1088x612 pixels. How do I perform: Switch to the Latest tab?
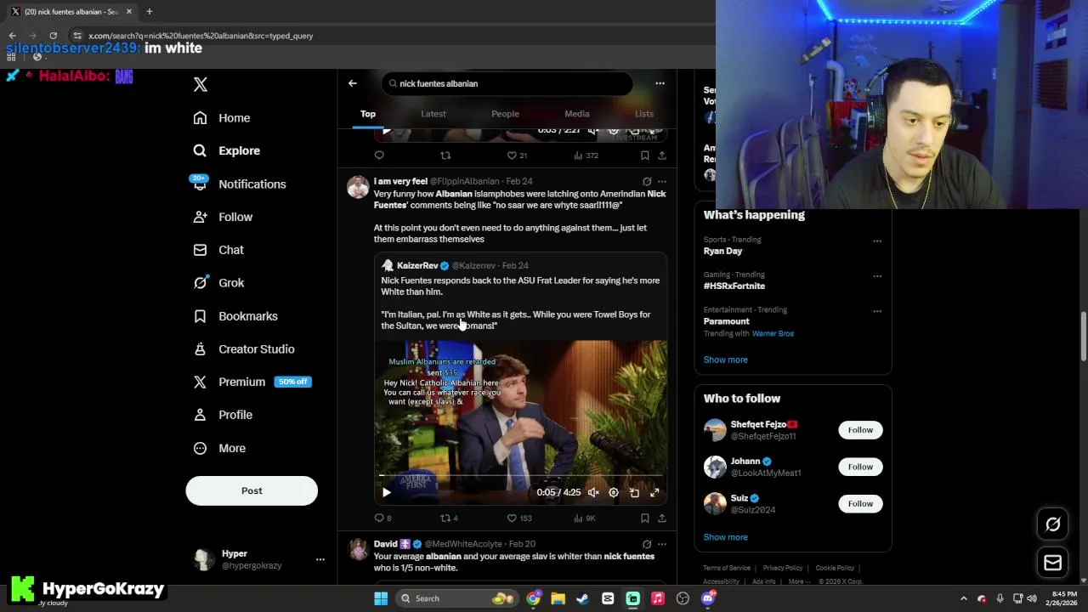coord(433,114)
